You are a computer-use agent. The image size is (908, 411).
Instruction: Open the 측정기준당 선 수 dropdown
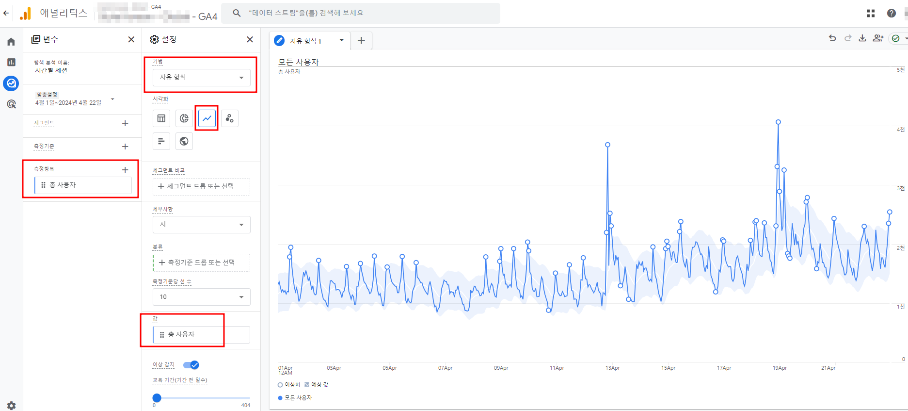tap(202, 297)
